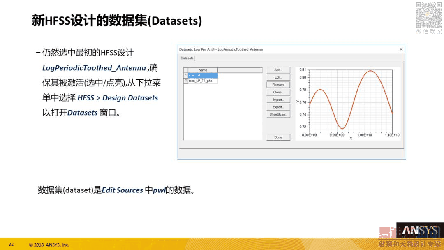Click the Name column header
The width and height of the screenshot is (444, 250).
(203, 70)
